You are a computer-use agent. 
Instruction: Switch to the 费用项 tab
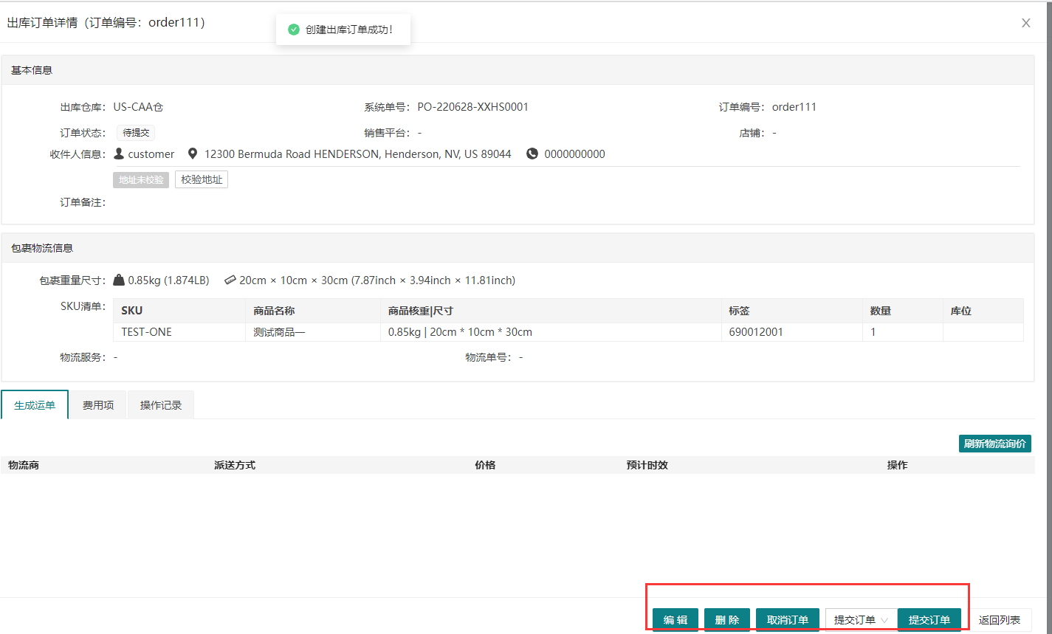(98, 405)
